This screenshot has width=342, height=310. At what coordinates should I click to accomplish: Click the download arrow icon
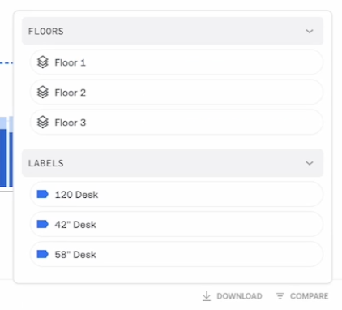[x=207, y=296]
